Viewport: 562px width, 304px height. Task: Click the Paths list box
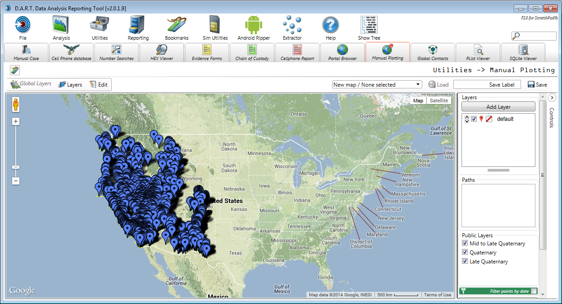point(498,205)
